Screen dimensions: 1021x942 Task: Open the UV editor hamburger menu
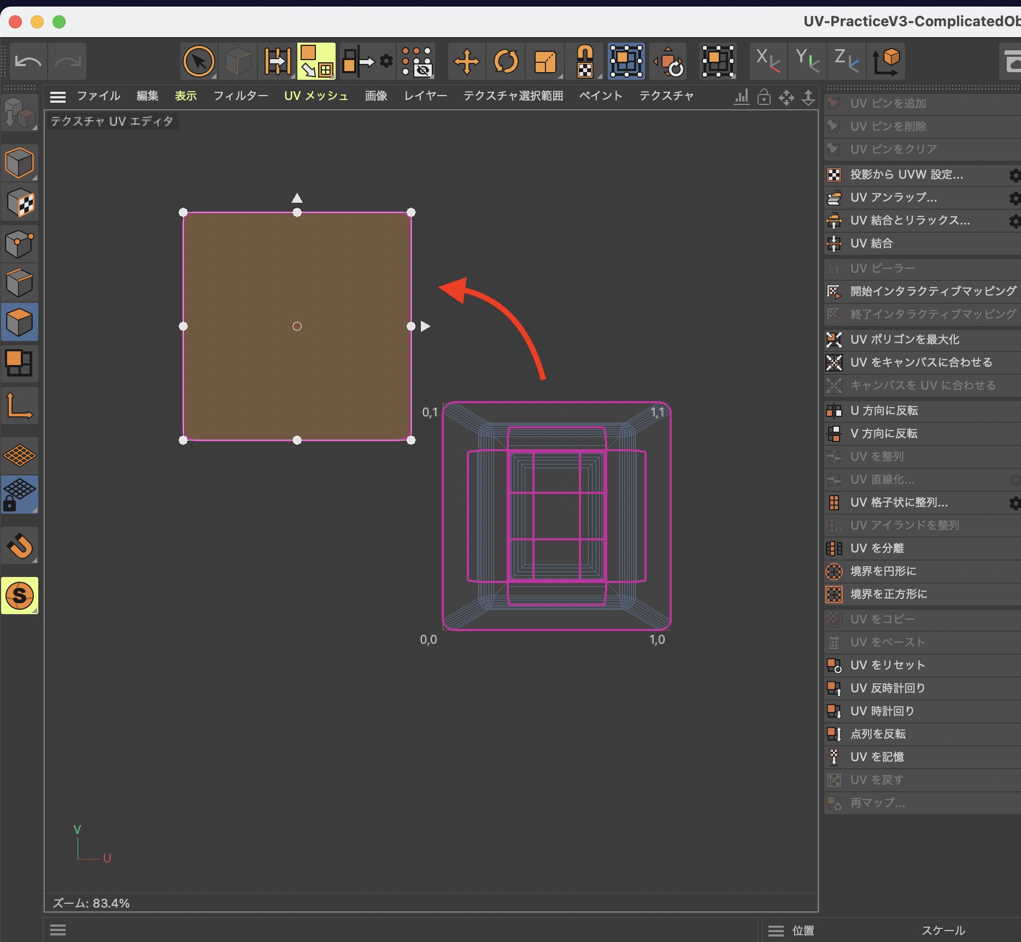click(58, 97)
